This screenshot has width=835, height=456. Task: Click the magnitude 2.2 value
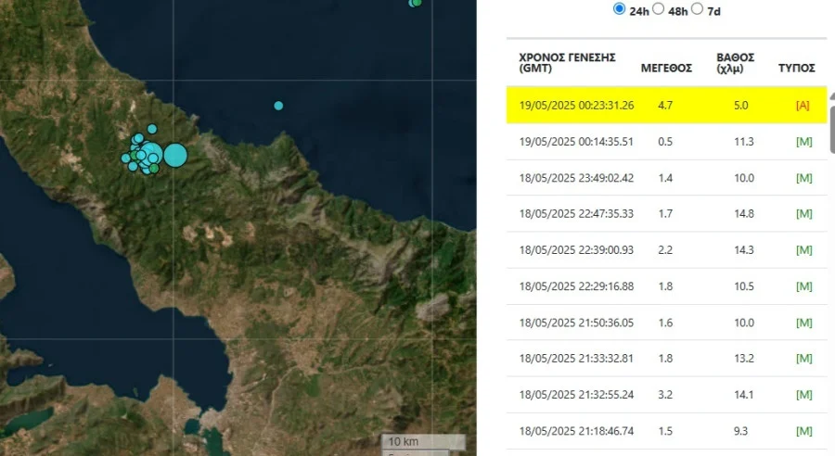[665, 250]
